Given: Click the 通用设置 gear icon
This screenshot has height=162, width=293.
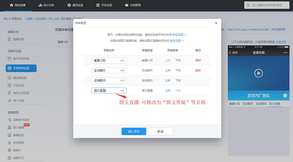Looking at the screenshot, I should coord(69,5).
